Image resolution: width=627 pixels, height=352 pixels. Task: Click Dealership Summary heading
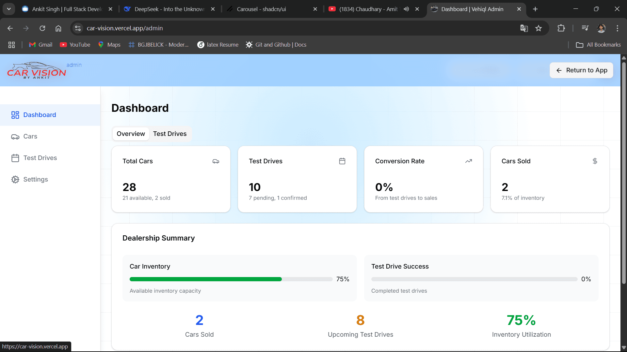159,238
